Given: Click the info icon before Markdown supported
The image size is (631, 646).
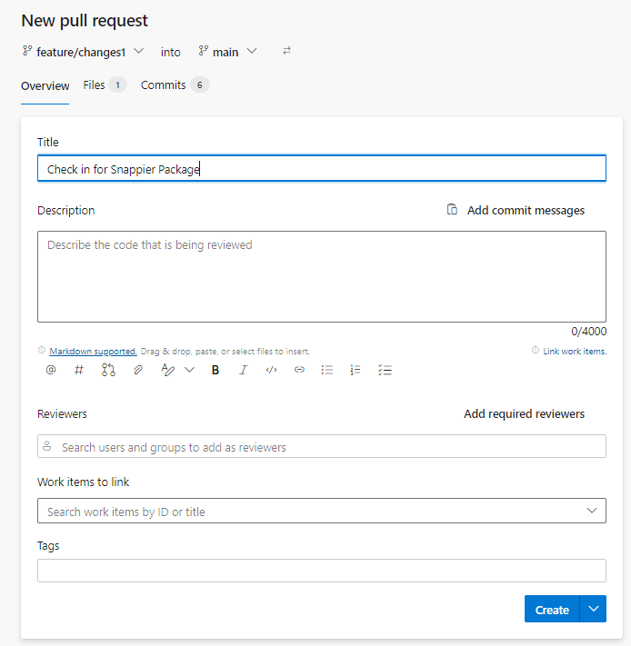Looking at the screenshot, I should tap(42, 350).
